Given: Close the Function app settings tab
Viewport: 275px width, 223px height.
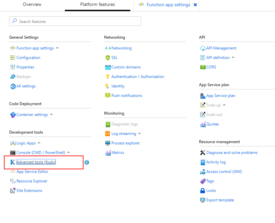Looking at the screenshot, I should pos(195,5).
